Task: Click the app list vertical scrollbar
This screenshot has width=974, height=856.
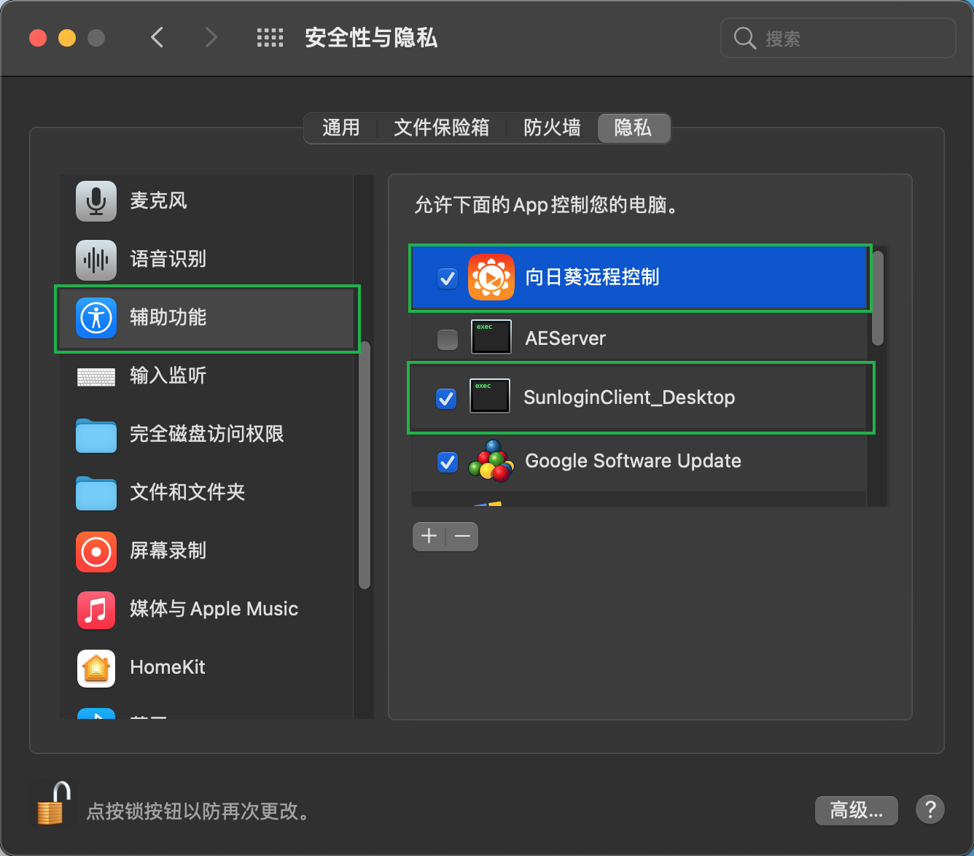Action: pos(878,299)
